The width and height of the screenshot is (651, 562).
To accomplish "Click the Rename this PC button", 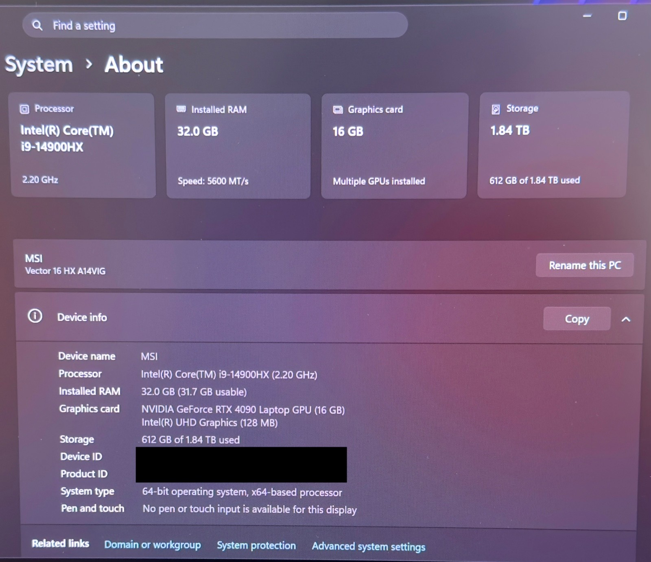I will 585,265.
